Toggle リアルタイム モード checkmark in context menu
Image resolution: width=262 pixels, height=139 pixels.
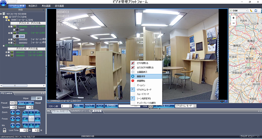pos(133,89)
